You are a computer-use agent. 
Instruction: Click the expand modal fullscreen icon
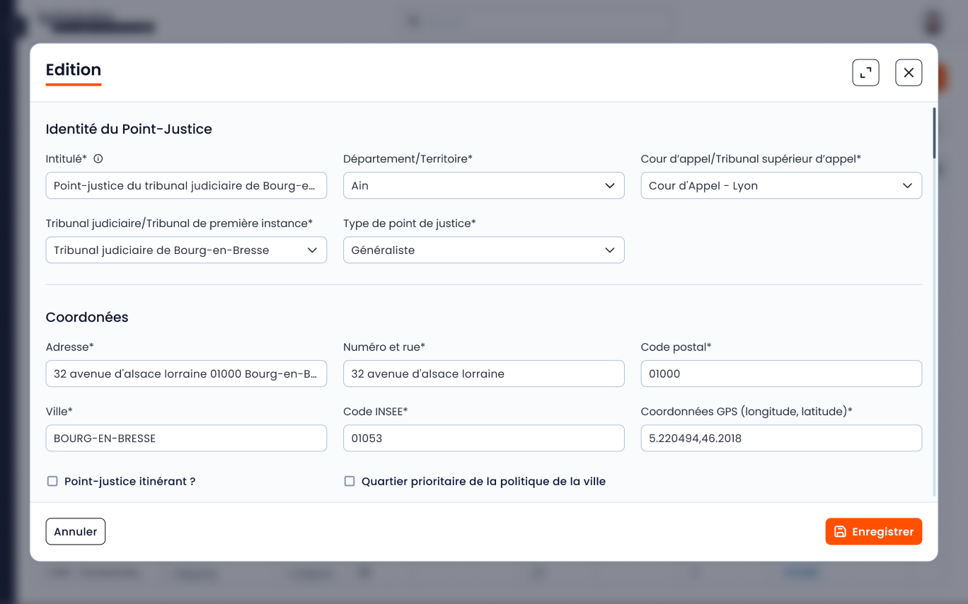tap(865, 73)
